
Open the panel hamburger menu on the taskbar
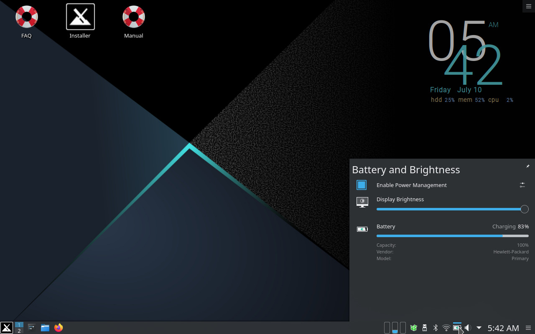coord(528,328)
